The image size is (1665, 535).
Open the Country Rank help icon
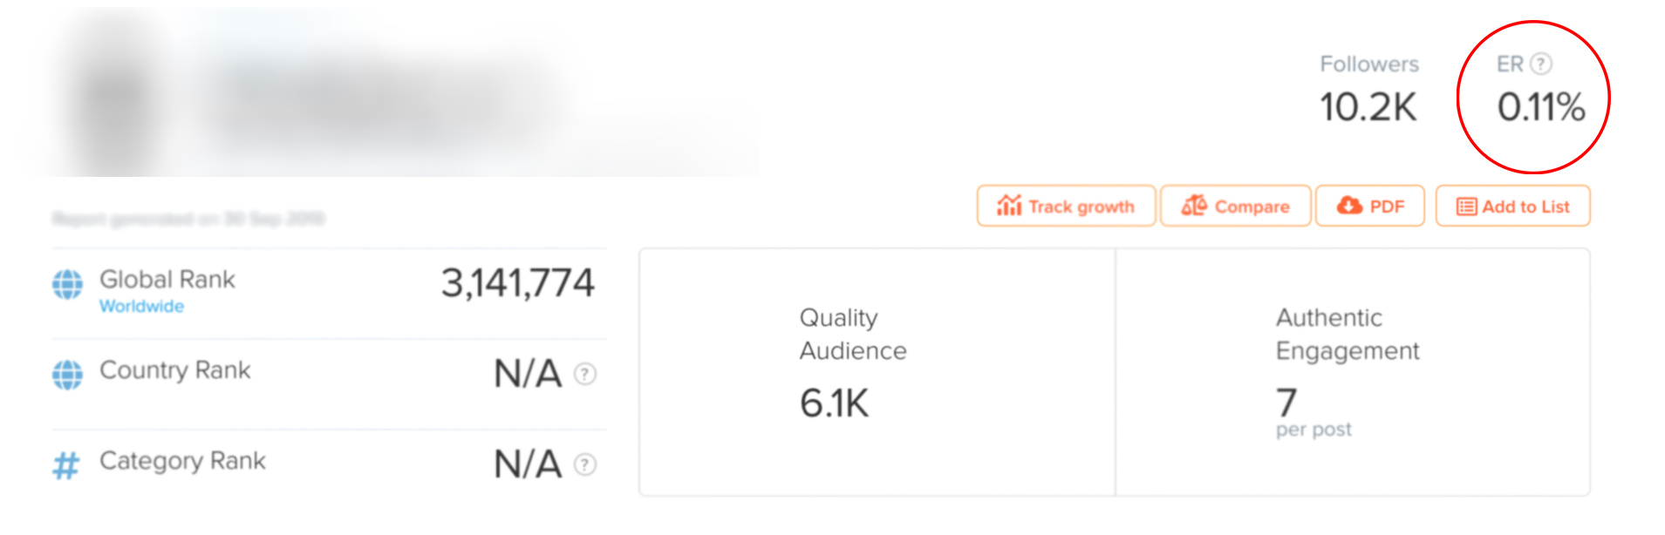tap(585, 374)
